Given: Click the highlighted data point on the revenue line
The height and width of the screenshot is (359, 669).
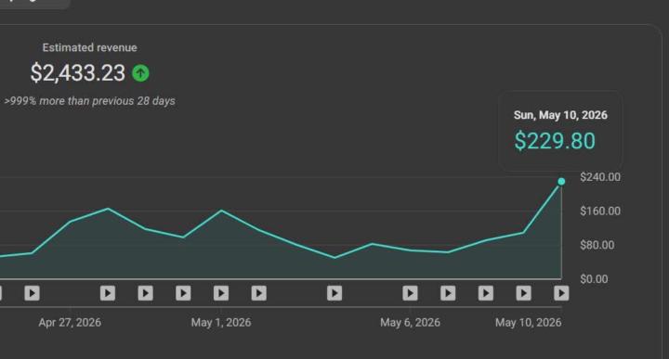Looking at the screenshot, I should (x=561, y=182).
